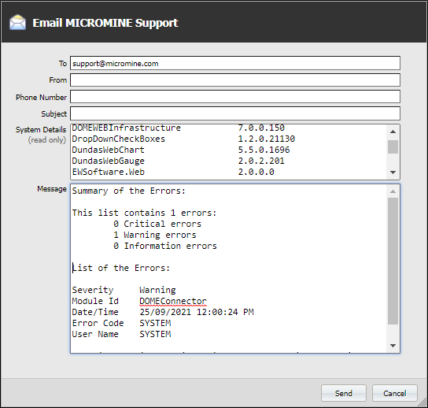428x408 pixels.
Task: Click 'This list contains 1 errors:' line
Action: (x=145, y=213)
